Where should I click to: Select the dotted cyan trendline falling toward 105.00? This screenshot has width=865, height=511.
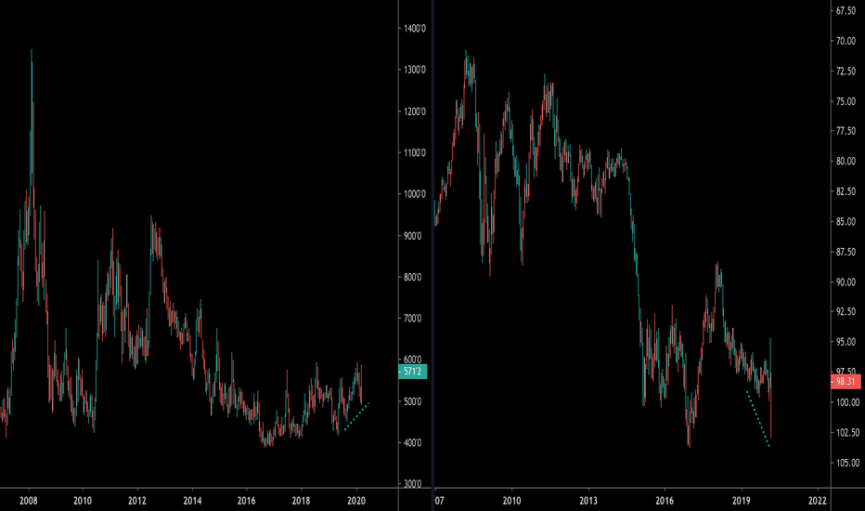tap(757, 418)
